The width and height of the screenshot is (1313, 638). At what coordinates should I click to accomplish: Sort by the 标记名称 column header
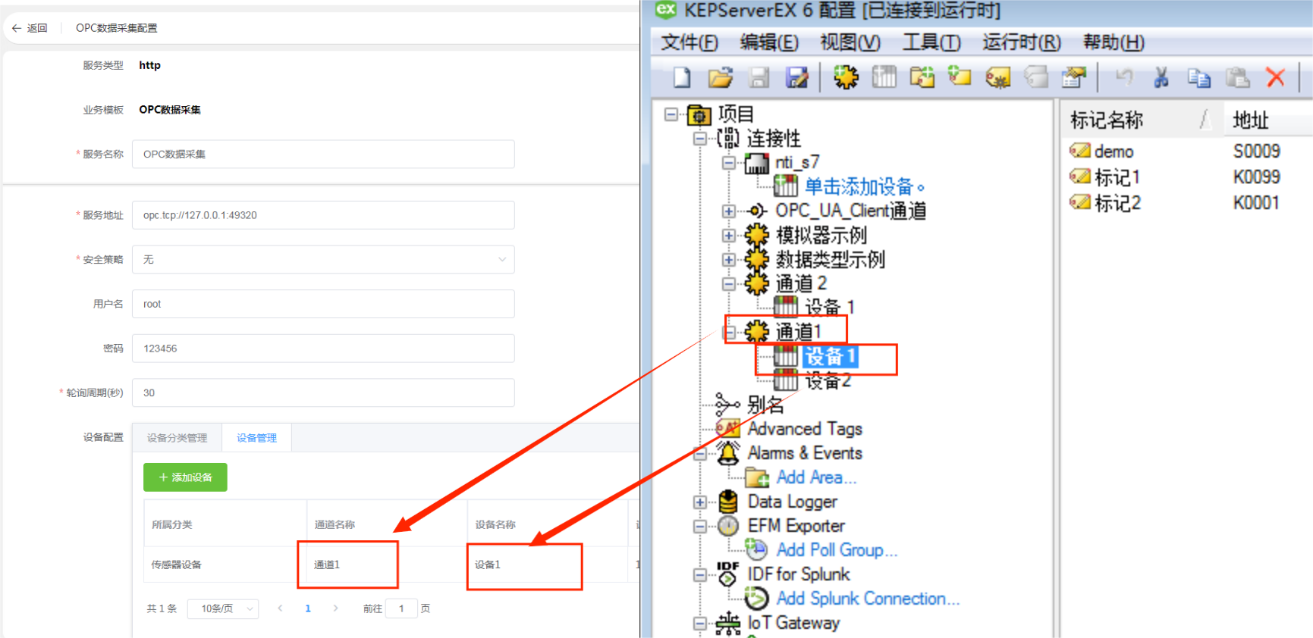click(x=1141, y=120)
